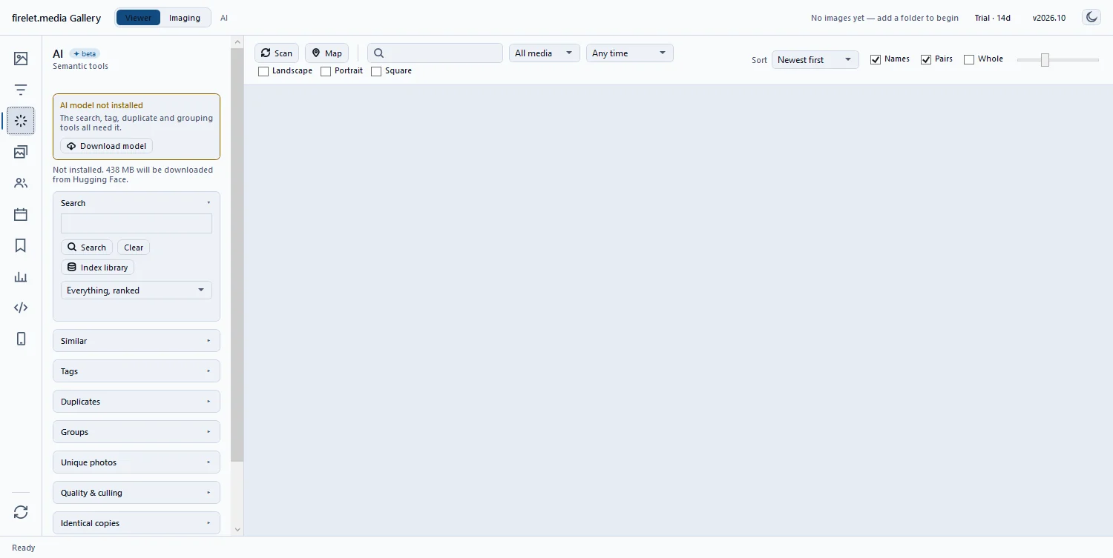Screen dimensions: 1113x558
Task: Click the Search button with magnifier
Action: 87,248
